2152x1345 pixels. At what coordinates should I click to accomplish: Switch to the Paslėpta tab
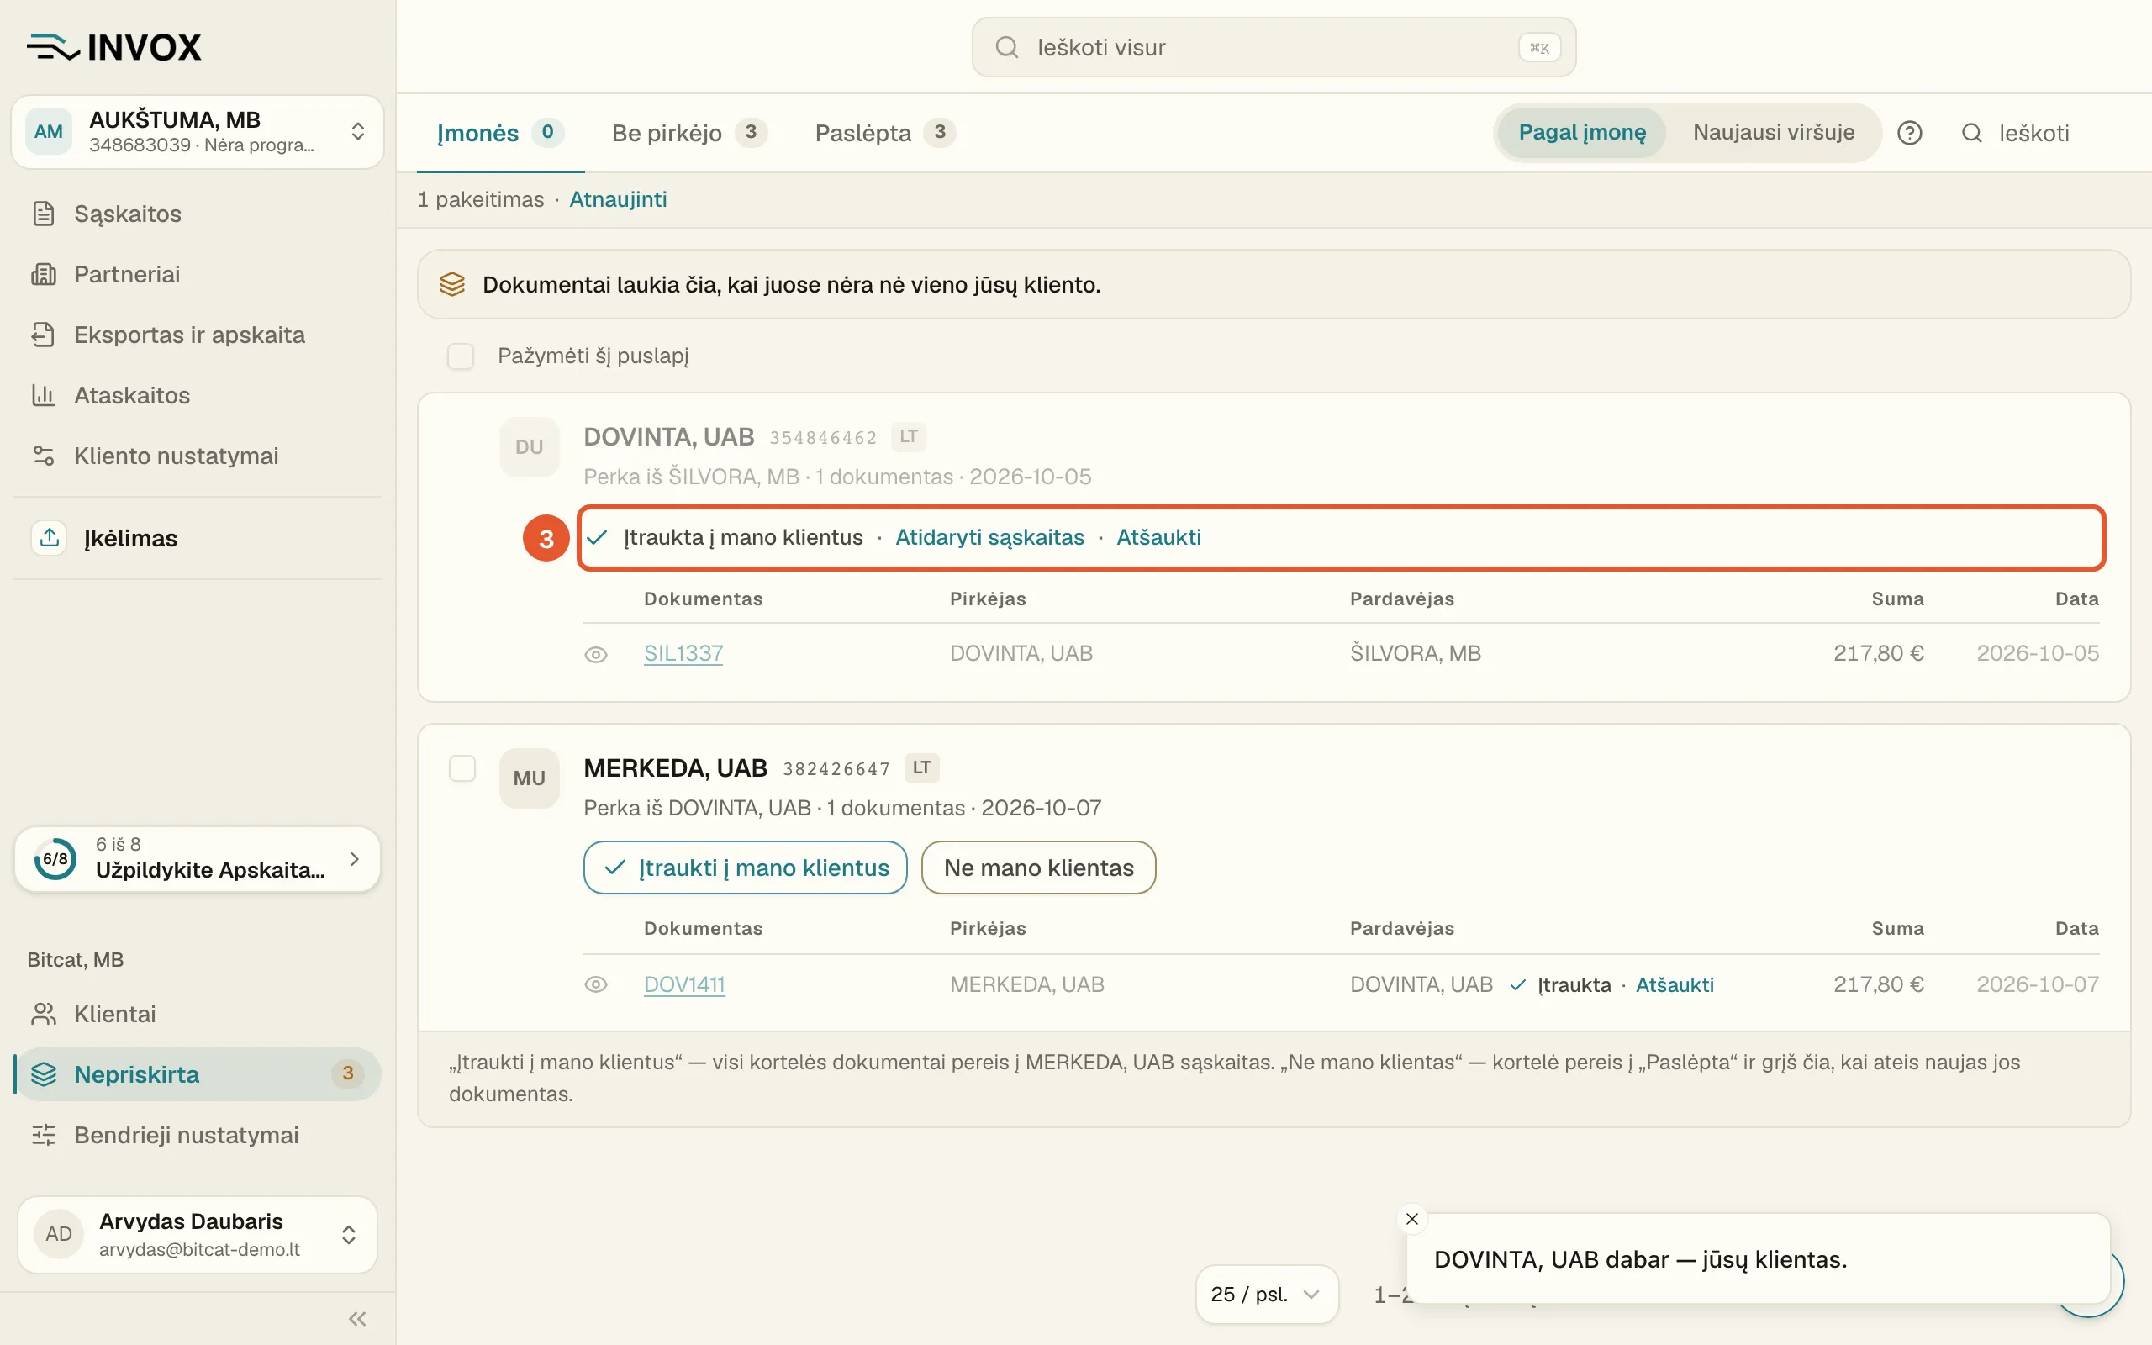(885, 133)
